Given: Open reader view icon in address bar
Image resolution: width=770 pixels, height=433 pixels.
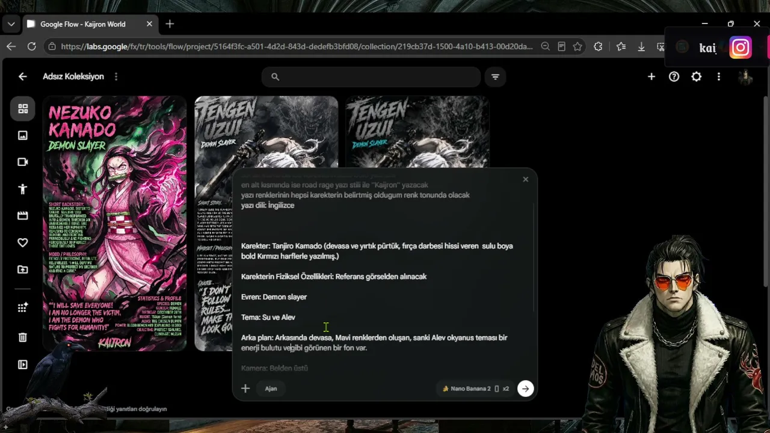Looking at the screenshot, I should 561,46.
